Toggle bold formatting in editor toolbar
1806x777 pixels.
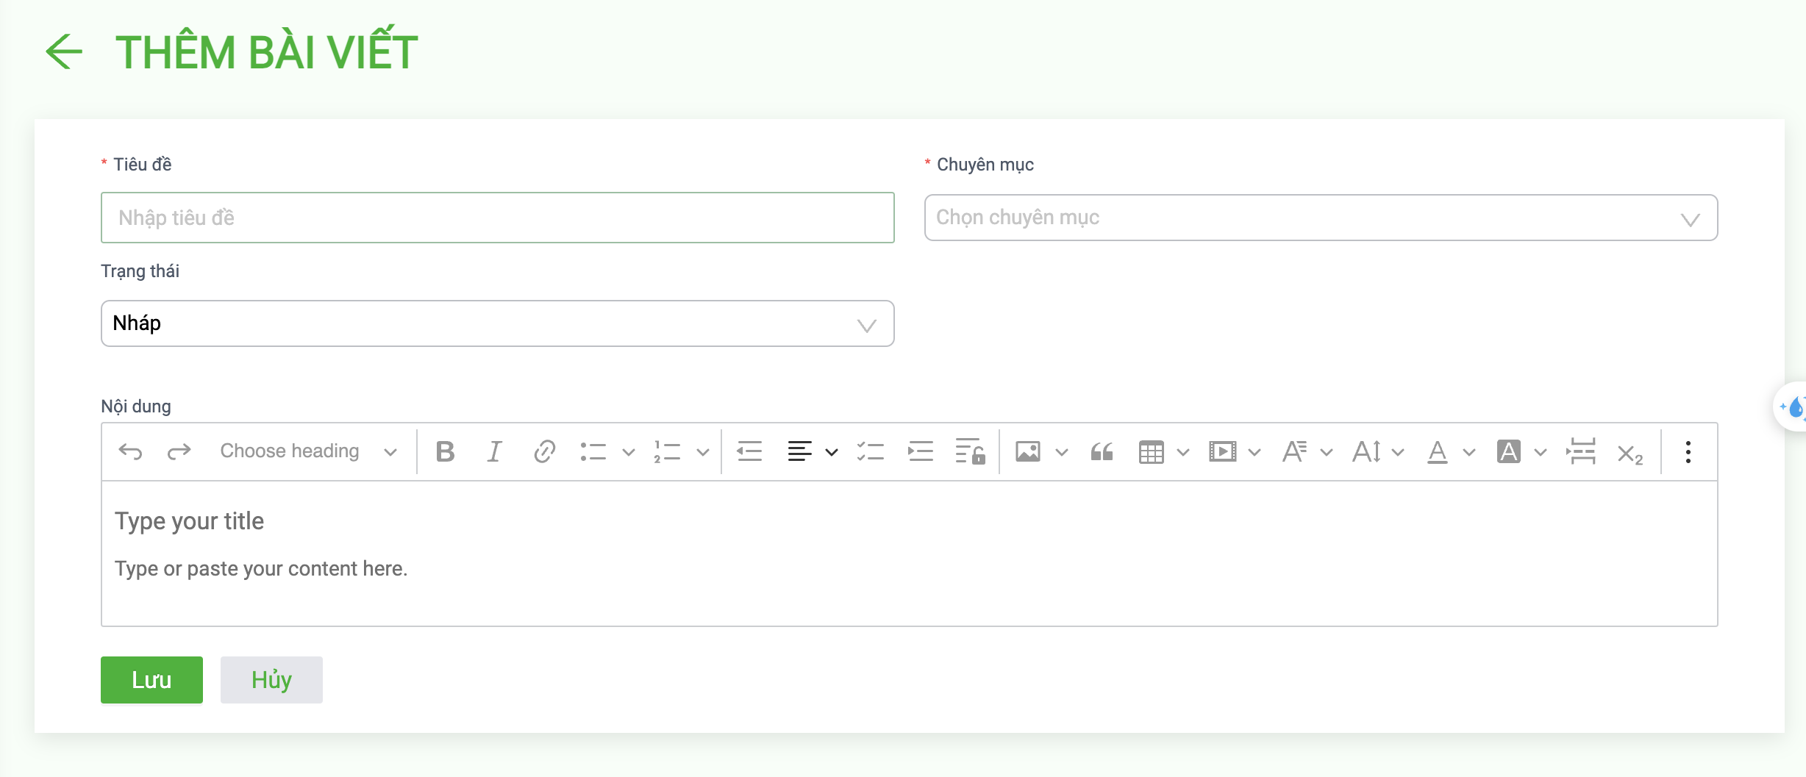coord(445,451)
